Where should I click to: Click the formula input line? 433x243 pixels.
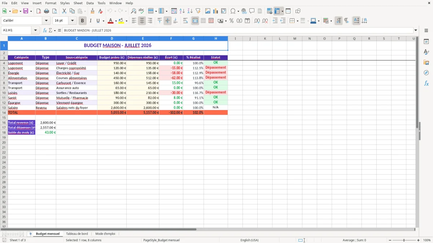(x=237, y=31)
